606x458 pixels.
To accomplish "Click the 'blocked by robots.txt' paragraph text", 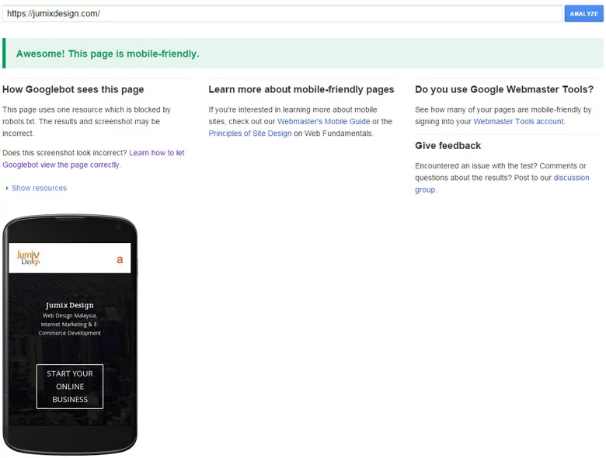I will (86, 121).
